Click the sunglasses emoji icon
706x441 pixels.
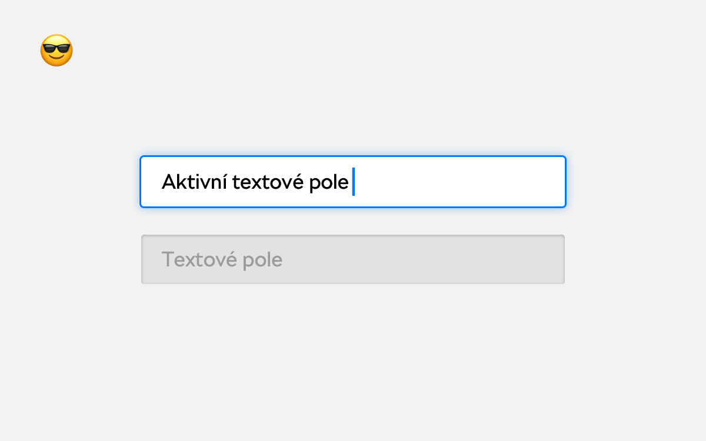click(x=56, y=51)
